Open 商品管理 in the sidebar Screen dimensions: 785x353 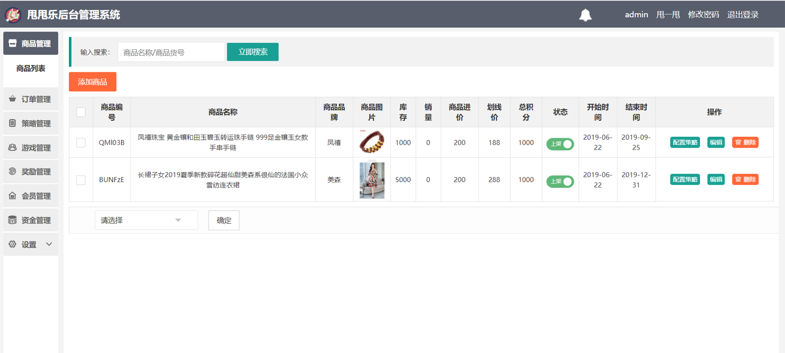(31, 43)
